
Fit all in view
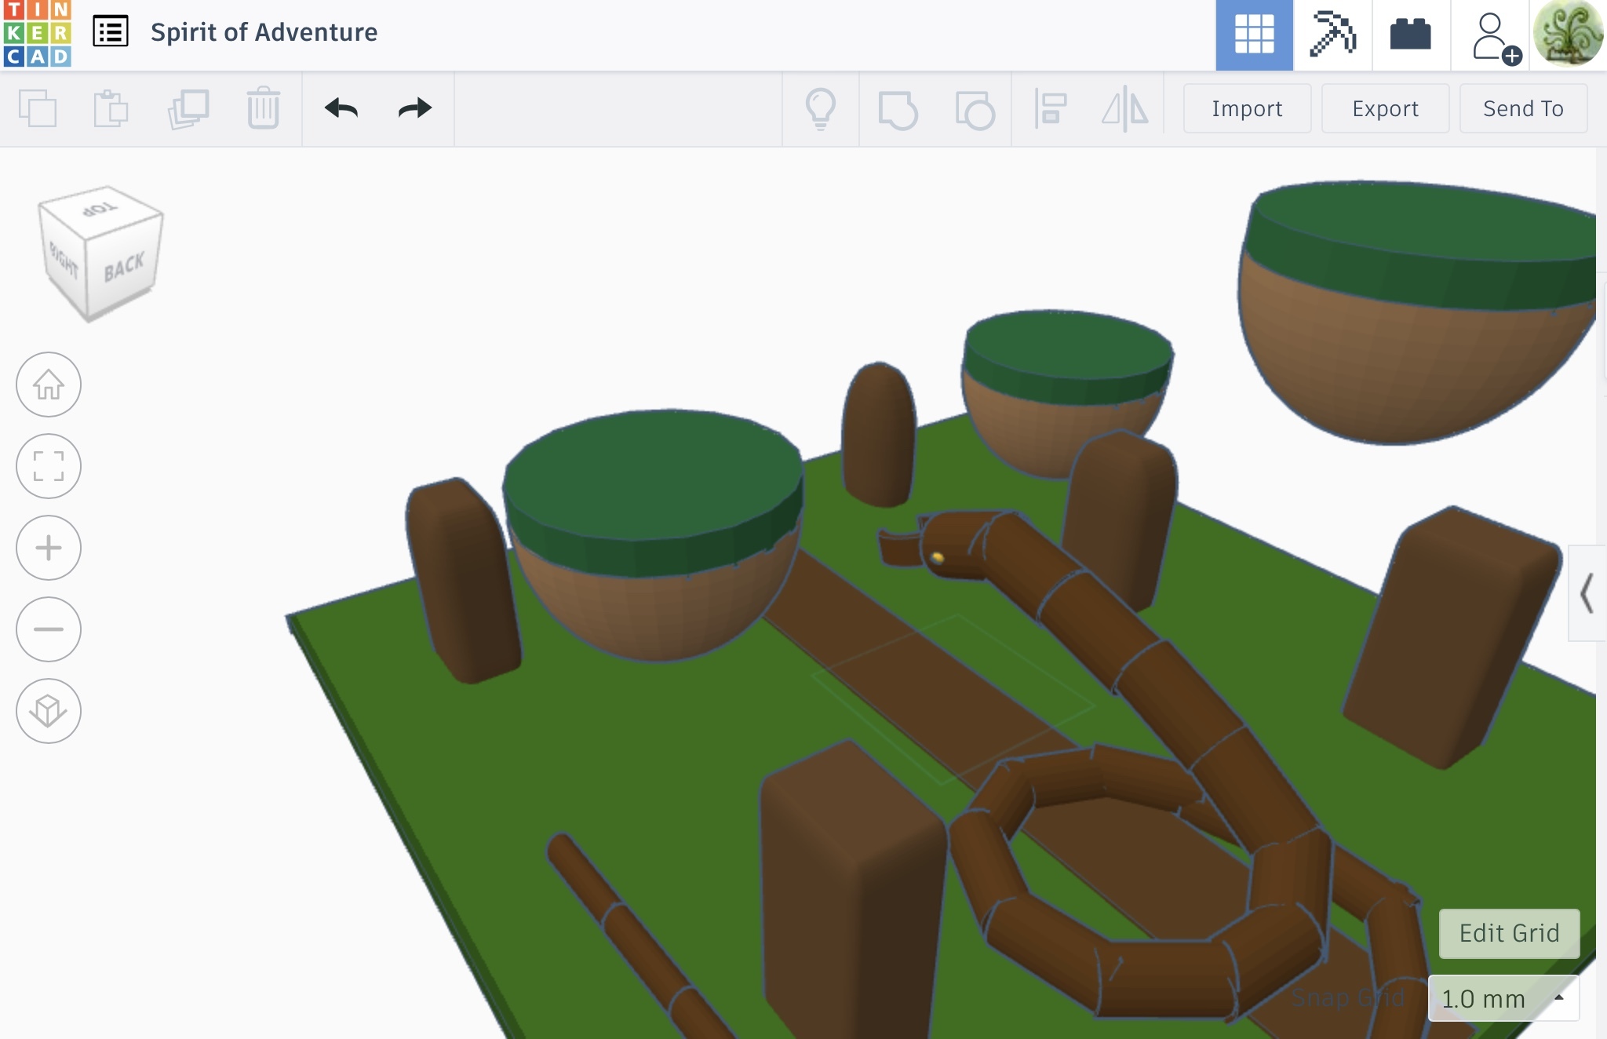pyautogui.click(x=49, y=466)
